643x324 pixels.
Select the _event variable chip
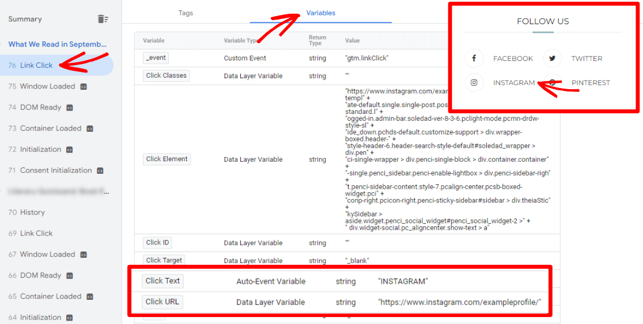click(x=156, y=58)
